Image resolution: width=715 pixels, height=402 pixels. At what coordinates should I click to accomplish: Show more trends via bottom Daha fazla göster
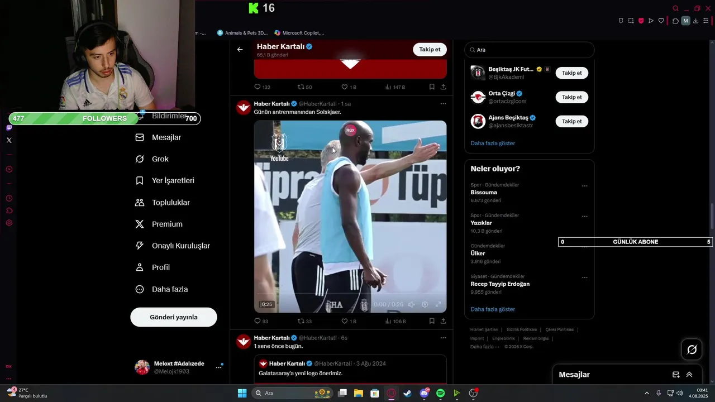pos(493,309)
